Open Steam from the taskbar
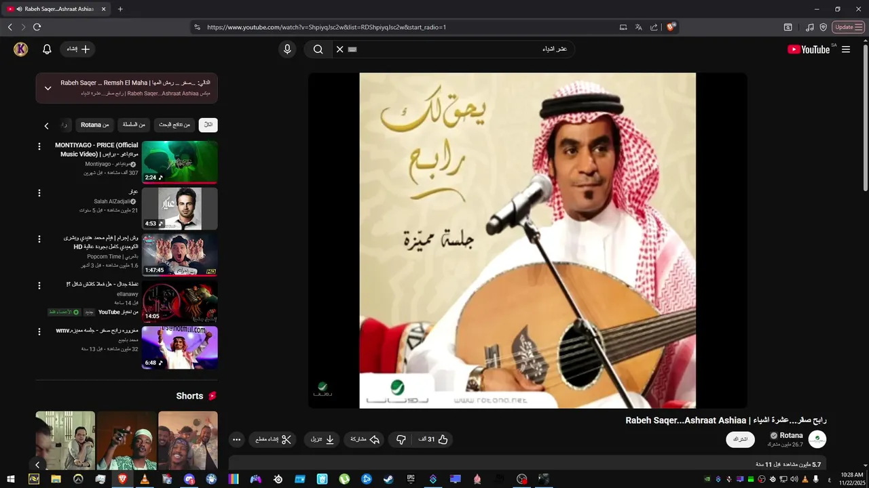 tap(388, 479)
